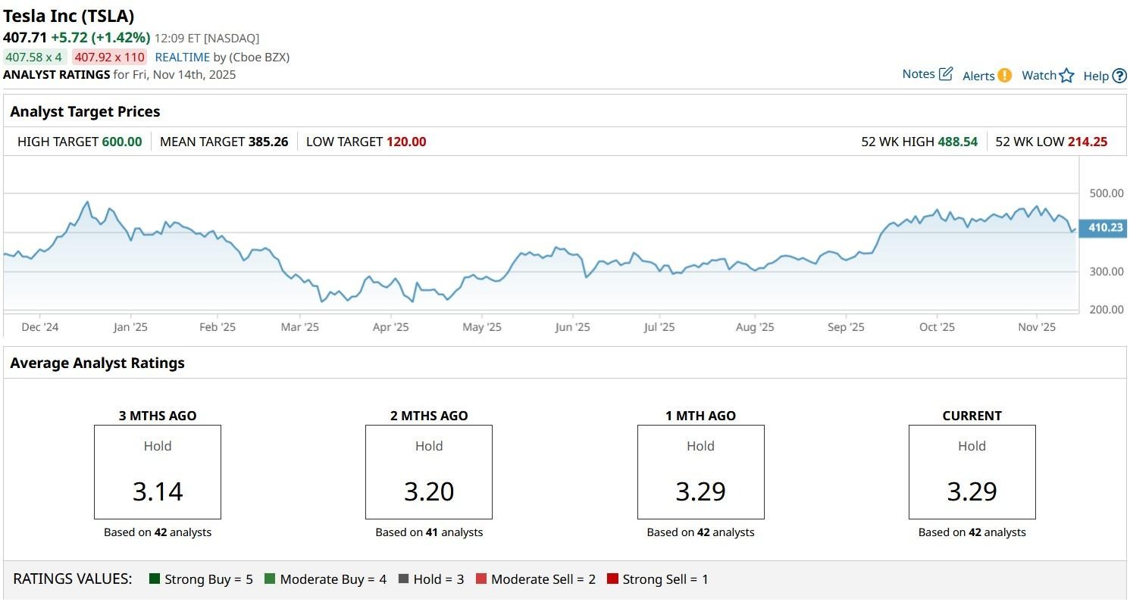Open the Notes pencil icon

coord(946,74)
